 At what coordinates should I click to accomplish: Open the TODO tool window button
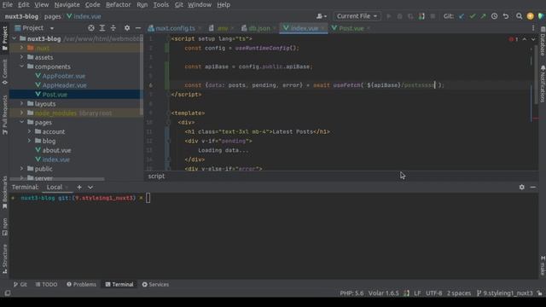click(46, 284)
